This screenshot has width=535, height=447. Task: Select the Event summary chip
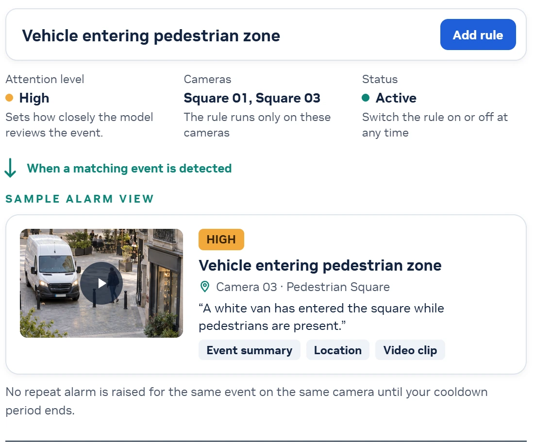point(250,350)
